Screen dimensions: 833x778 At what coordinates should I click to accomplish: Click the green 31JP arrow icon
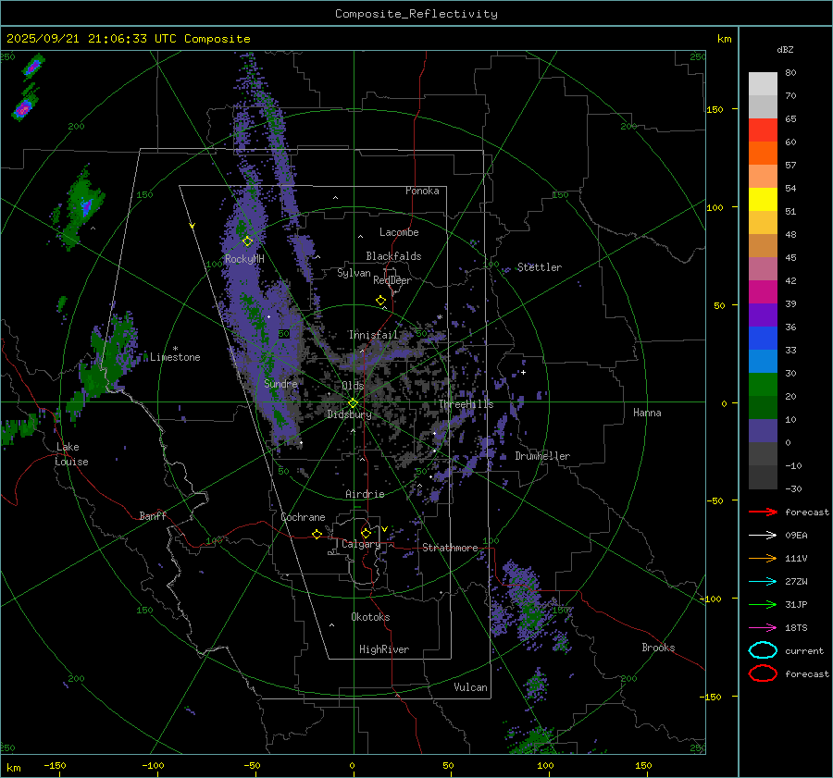tap(763, 604)
